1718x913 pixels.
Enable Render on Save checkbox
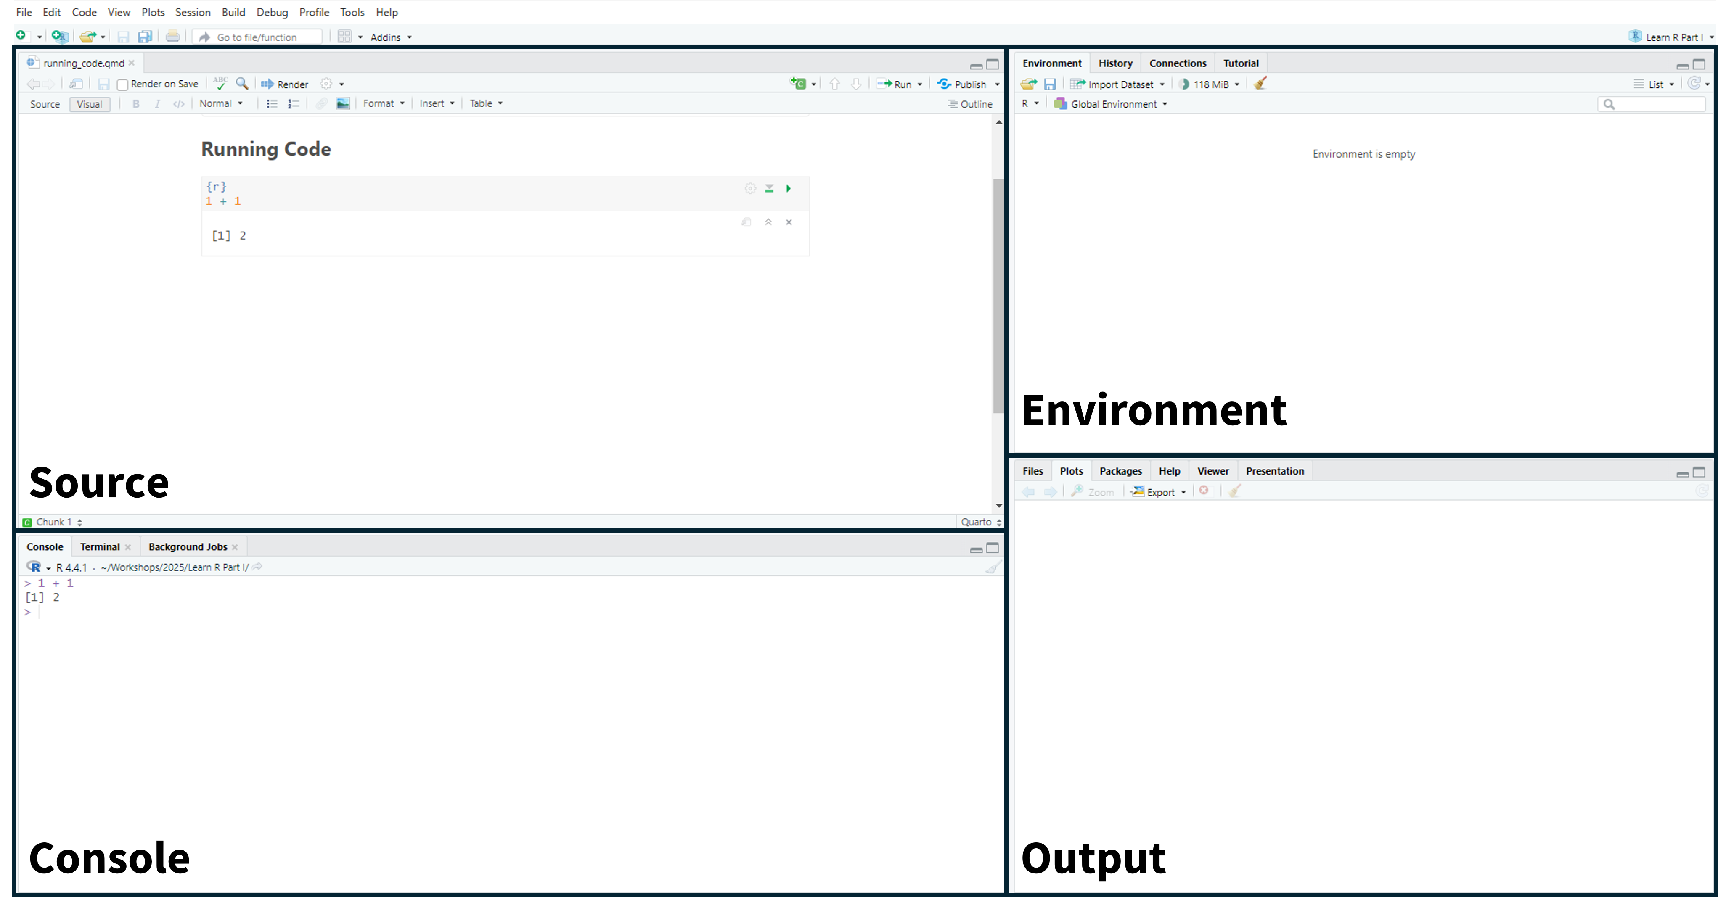coord(123,84)
